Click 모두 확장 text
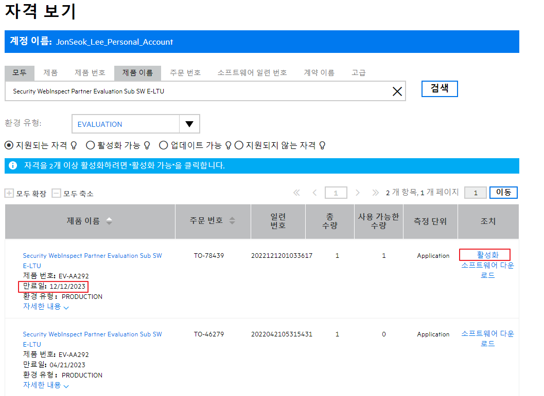The height and width of the screenshot is (396, 544). pyautogui.click(x=31, y=194)
